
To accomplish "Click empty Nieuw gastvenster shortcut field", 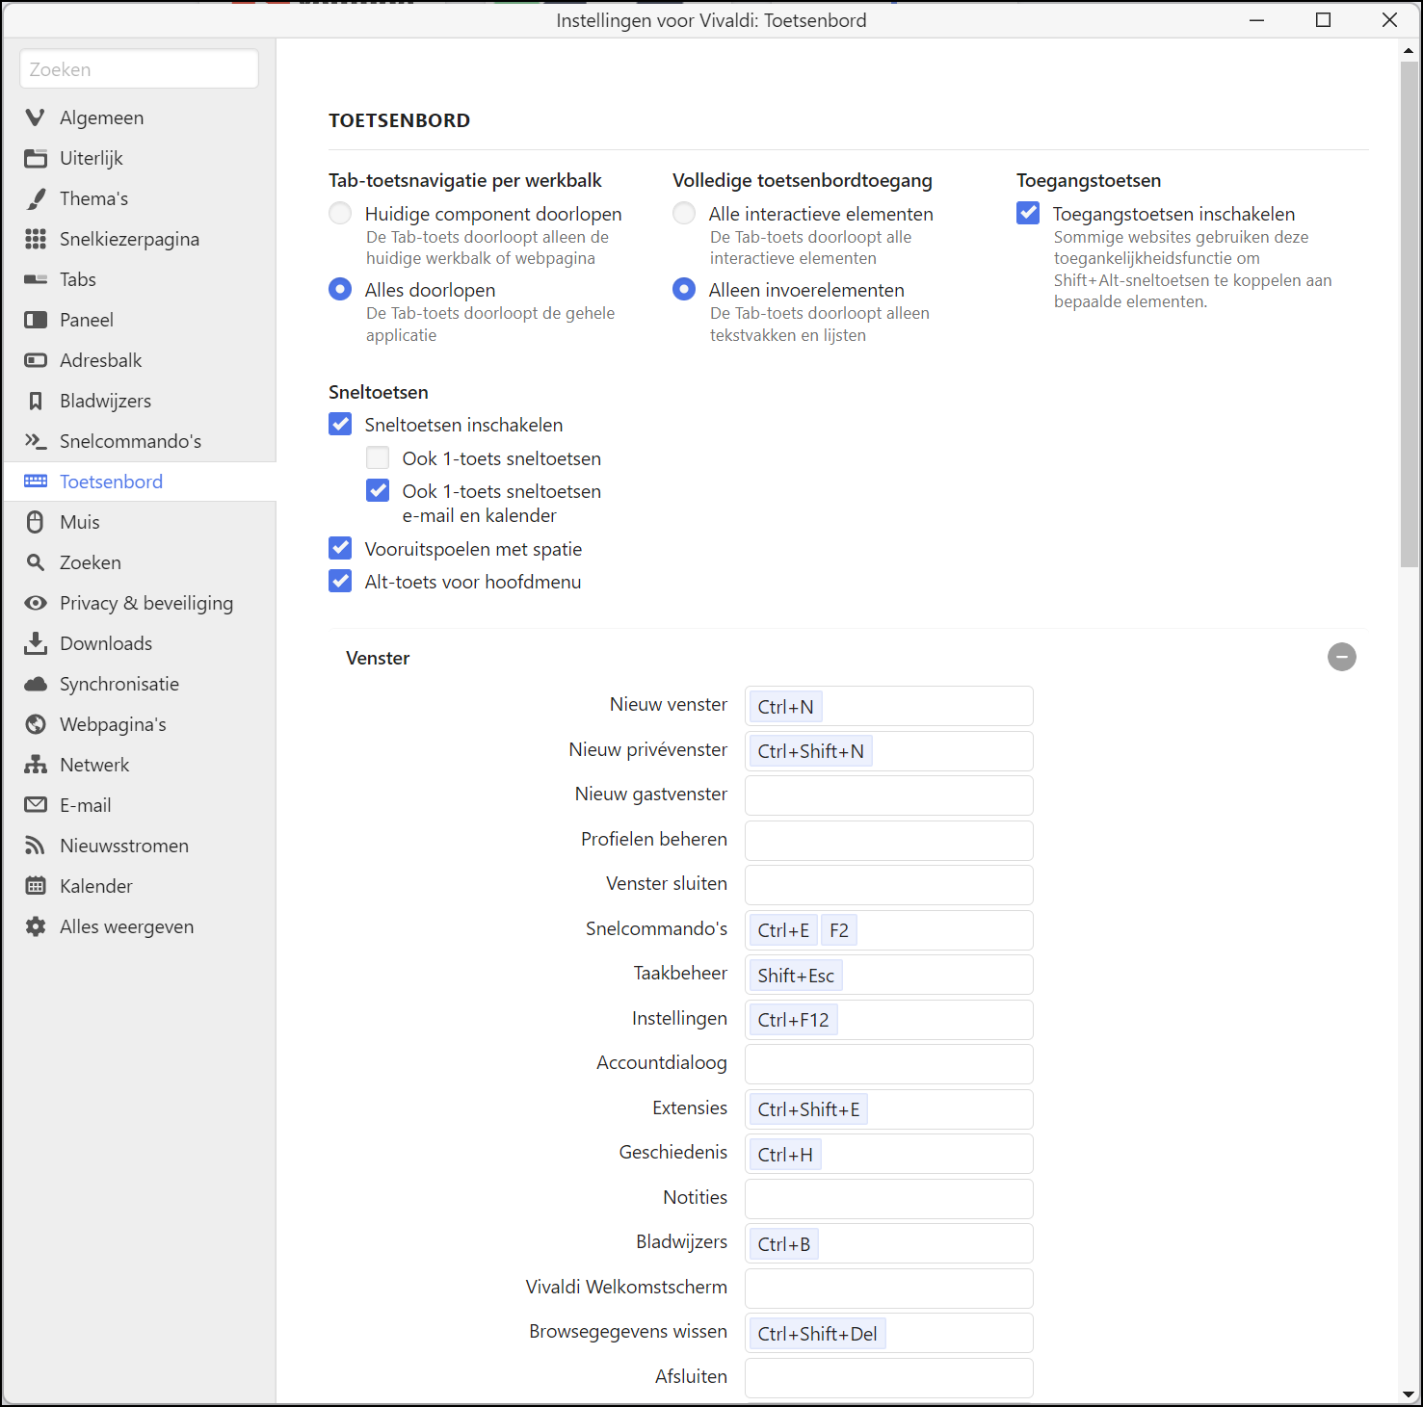I will tap(888, 795).
